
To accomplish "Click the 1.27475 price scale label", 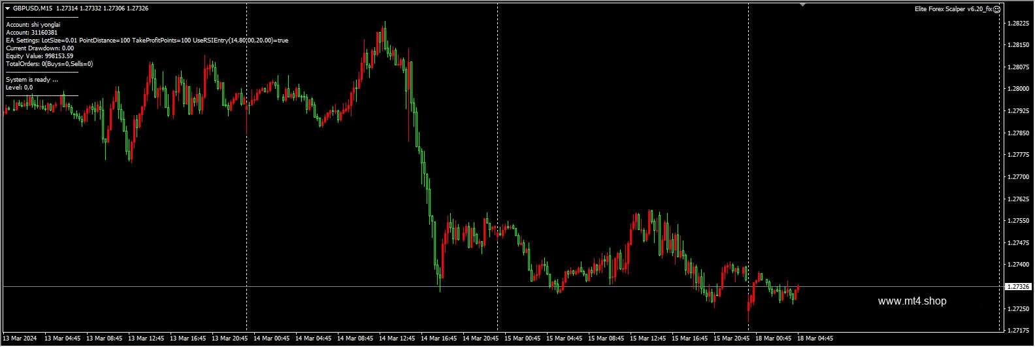I will point(1019,243).
